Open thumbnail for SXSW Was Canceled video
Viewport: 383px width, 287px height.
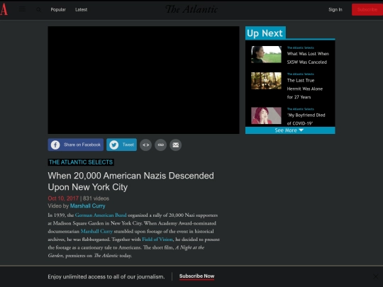click(266, 55)
